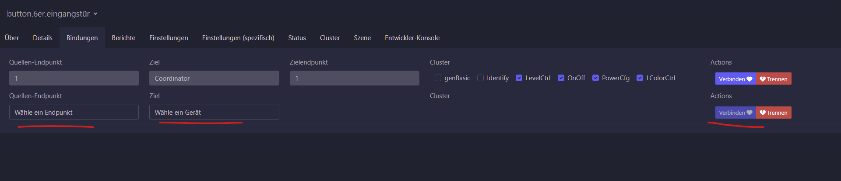Image resolution: width=841 pixels, height=181 pixels.
Task: Enable the genBasic cluster checkbox
Action: [438, 78]
